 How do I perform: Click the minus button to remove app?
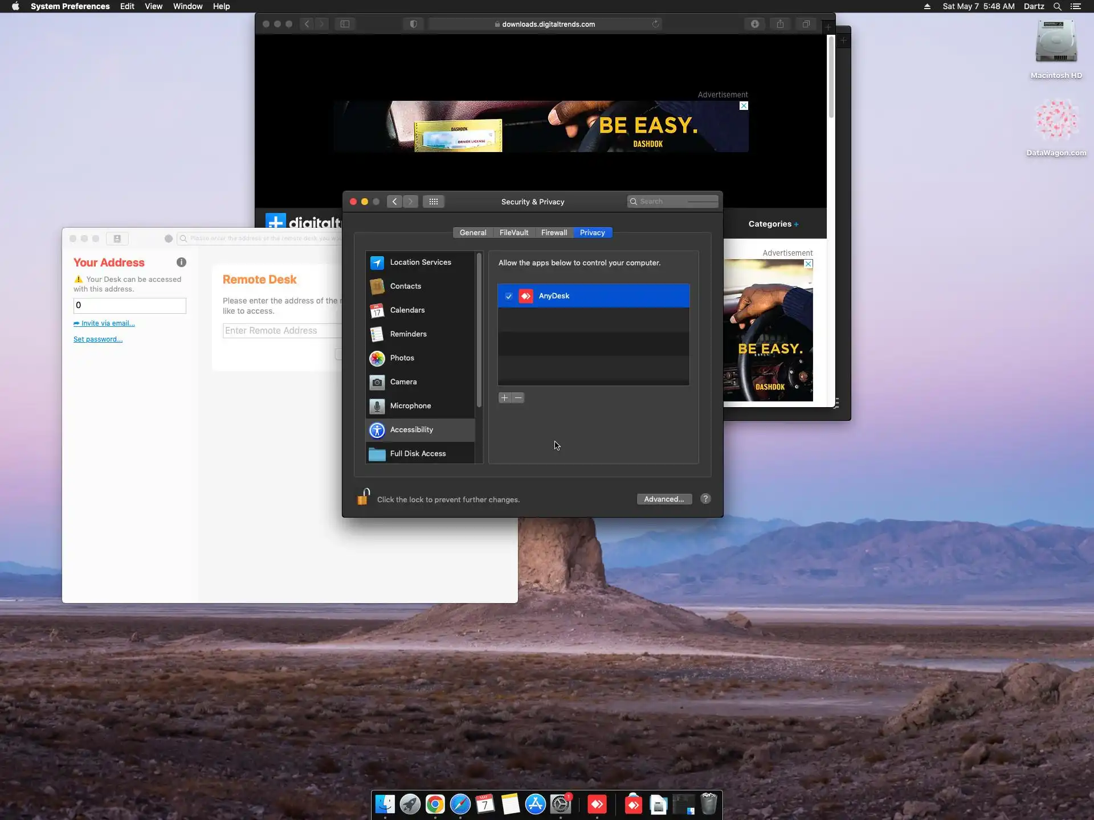(518, 397)
